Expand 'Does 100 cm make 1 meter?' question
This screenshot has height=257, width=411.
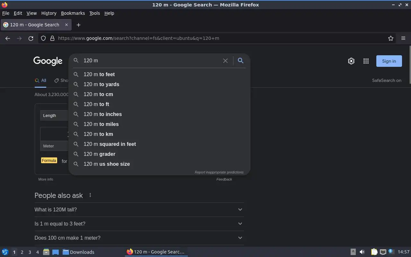(x=139, y=238)
